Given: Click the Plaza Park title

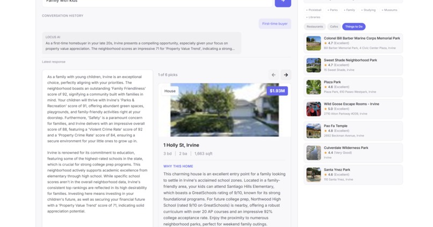Looking at the screenshot, I should tap(332, 82).
